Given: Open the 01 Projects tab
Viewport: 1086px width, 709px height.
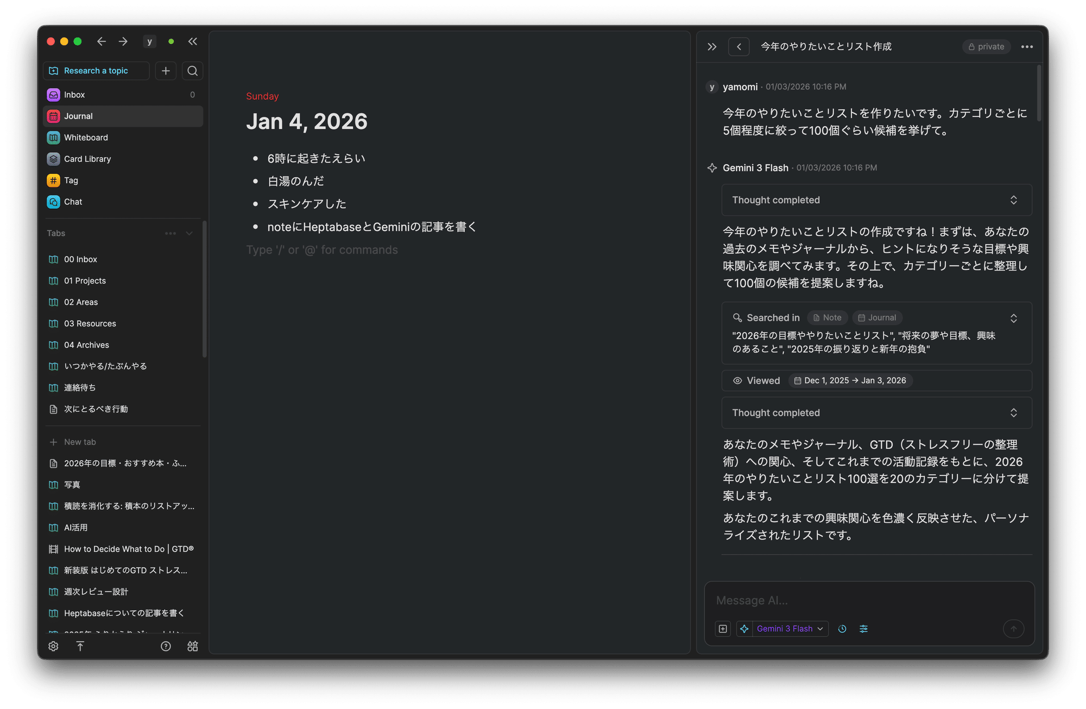Looking at the screenshot, I should 85,280.
